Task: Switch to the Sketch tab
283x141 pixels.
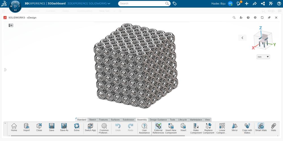Action: (93, 120)
